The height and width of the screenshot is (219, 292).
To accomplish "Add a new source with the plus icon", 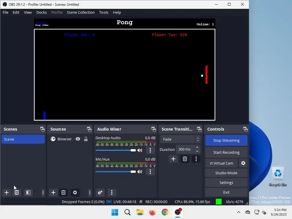I will click(x=53, y=192).
